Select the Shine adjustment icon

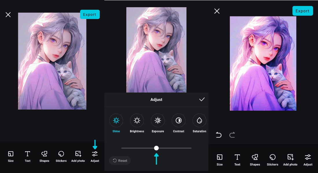pyautogui.click(x=116, y=120)
